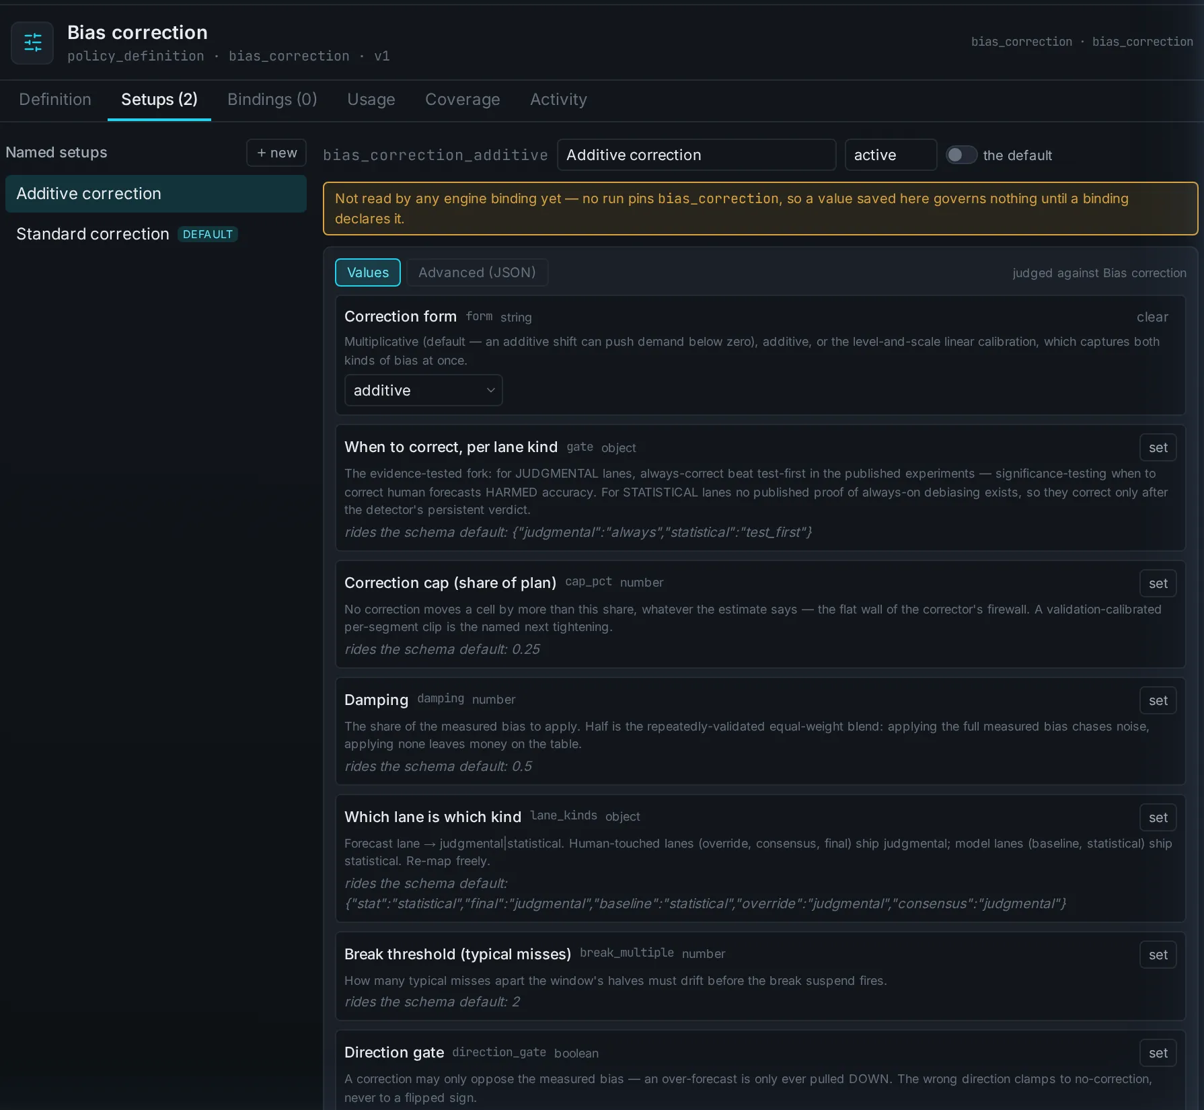Click the DEFAULT badge beside Standard correction
This screenshot has width=1204, height=1110.
click(x=208, y=234)
